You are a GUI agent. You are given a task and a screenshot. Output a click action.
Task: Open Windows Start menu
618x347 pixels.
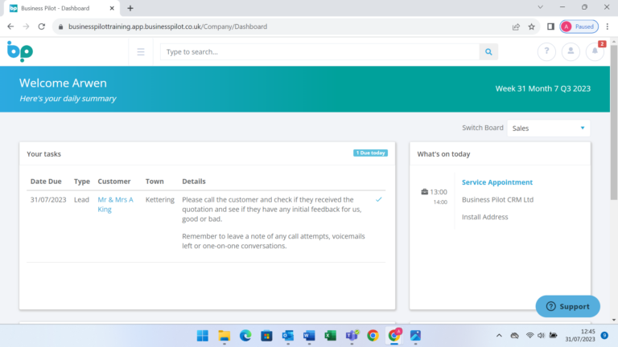203,336
